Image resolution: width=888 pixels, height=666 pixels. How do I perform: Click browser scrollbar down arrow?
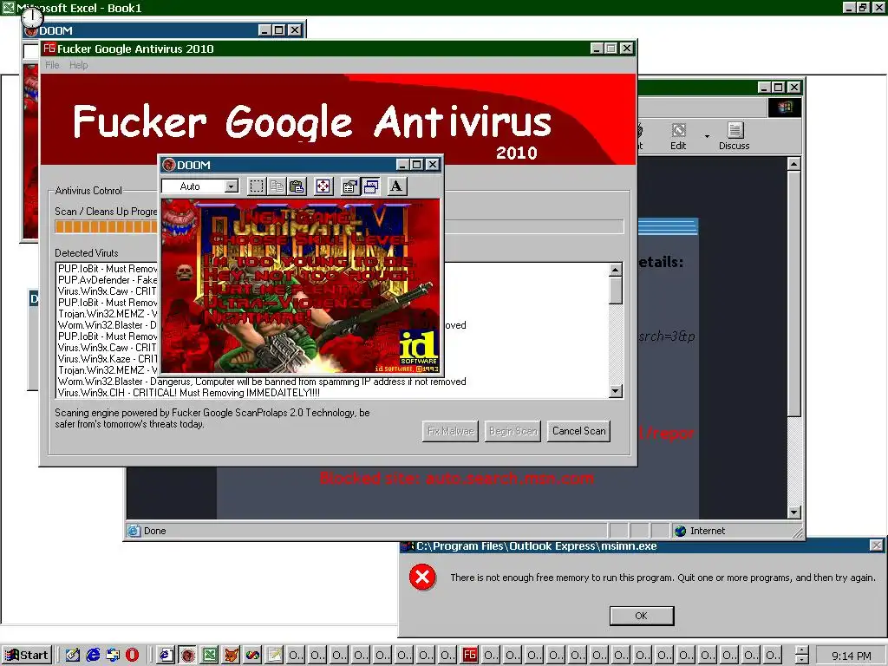coord(794,512)
